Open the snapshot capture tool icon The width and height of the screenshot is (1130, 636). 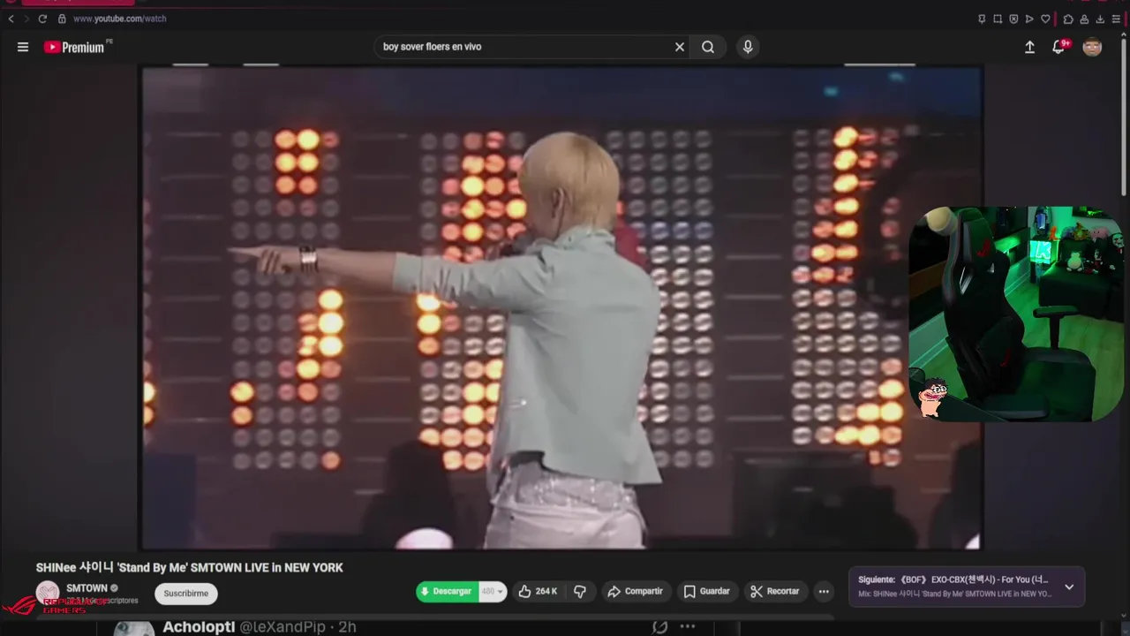coord(998,19)
